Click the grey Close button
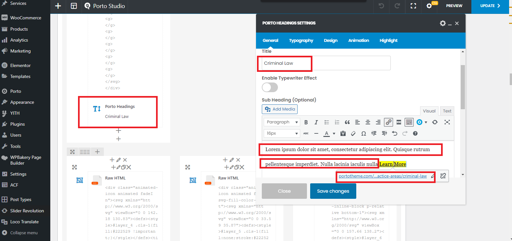The height and width of the screenshot is (241, 512). click(284, 191)
